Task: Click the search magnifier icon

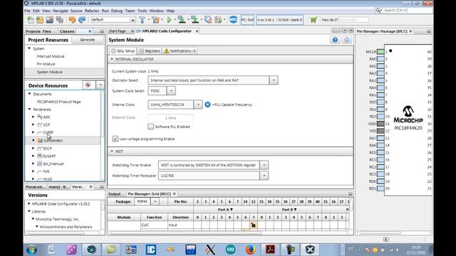Action: [x=378, y=10]
